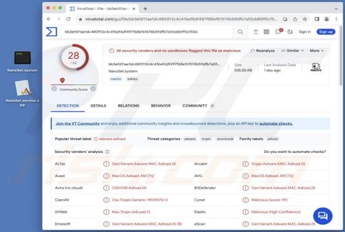The height and width of the screenshot is (232, 345).
Task: Toggle dark mode moon icon
Action: pos(290,31)
